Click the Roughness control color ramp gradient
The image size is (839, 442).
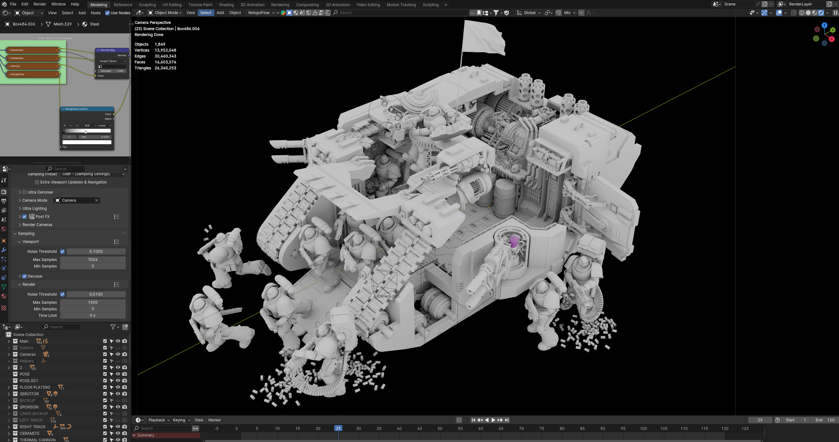pos(87,131)
